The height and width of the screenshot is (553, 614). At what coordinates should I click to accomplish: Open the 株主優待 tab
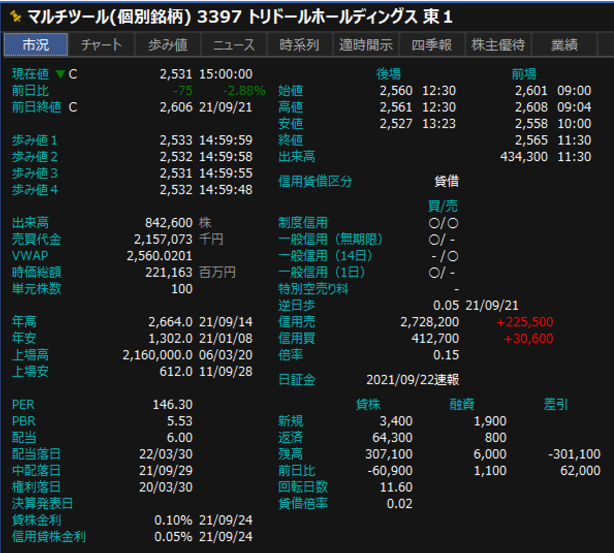(498, 44)
